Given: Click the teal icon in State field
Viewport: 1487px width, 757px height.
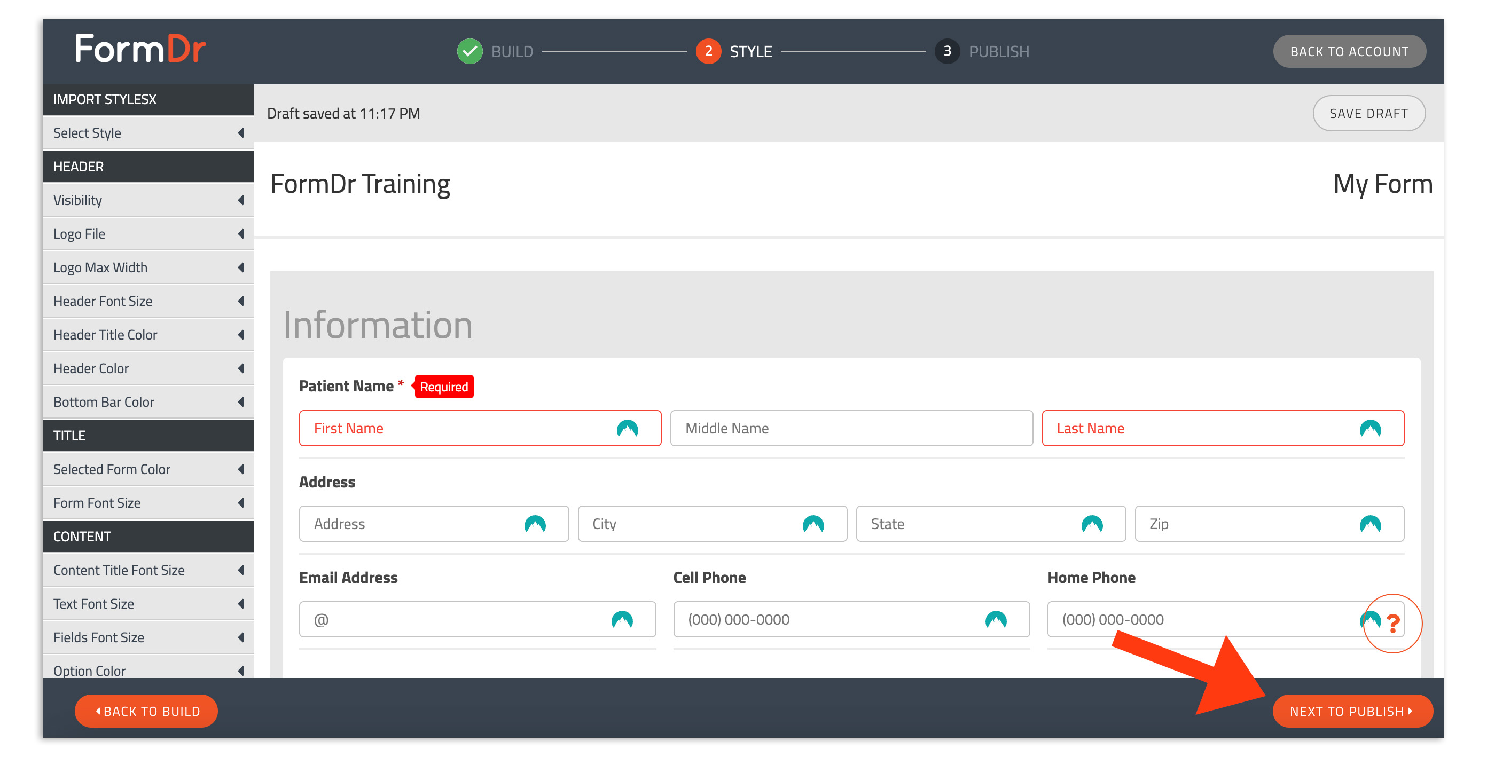Looking at the screenshot, I should [x=1092, y=524].
